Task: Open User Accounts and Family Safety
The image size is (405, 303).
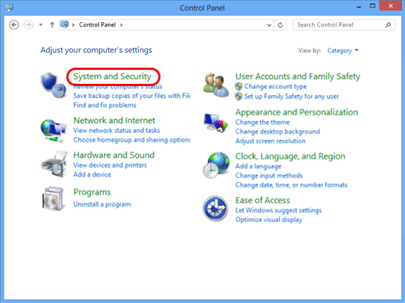Action: click(297, 76)
